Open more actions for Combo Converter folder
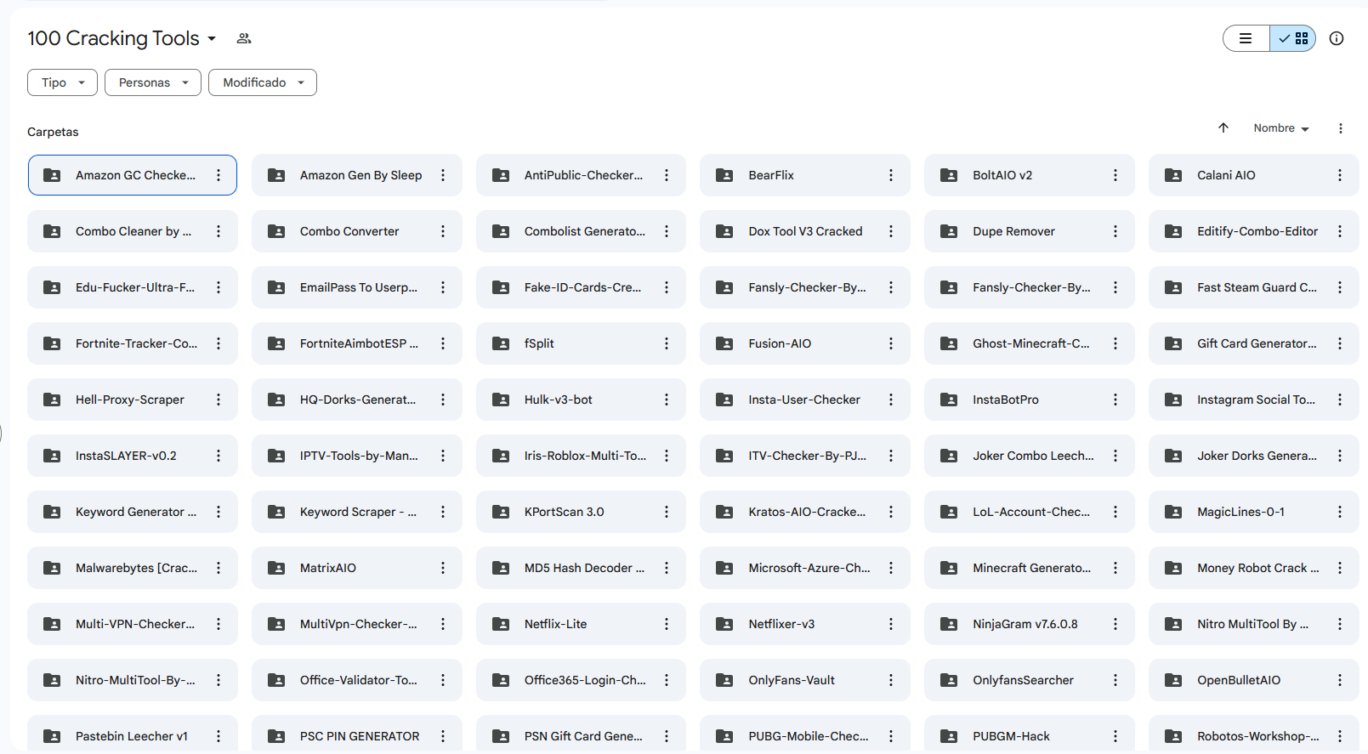Viewport: 1368px width, 754px height. (x=443, y=231)
